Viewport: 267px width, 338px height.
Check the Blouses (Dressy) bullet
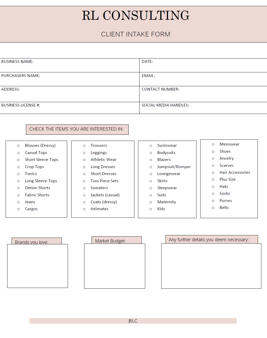click(18, 146)
